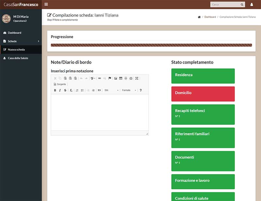Insert a table into the note
The height and width of the screenshot is (201, 261).
tap(121, 78)
